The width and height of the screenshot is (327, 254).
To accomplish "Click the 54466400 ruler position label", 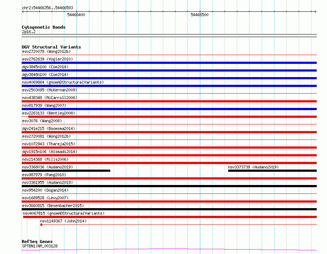I will 76,15.
